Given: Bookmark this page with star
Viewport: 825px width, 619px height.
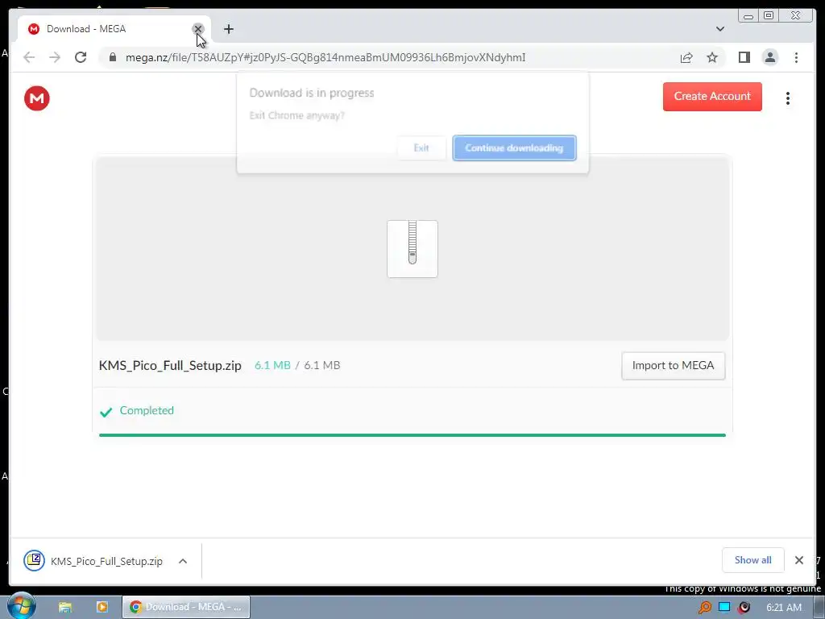Looking at the screenshot, I should pyautogui.click(x=712, y=57).
